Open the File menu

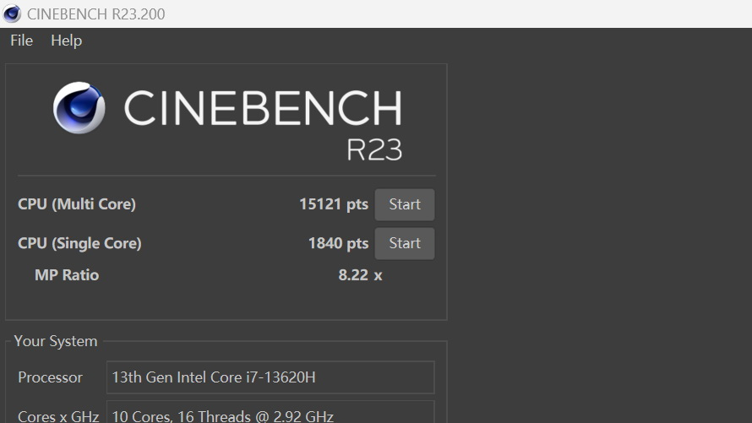coord(22,41)
